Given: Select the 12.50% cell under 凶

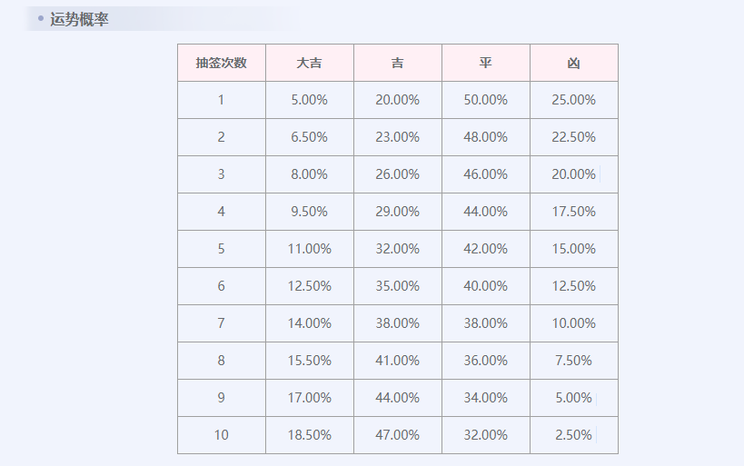Looking at the screenshot, I should pyautogui.click(x=574, y=286).
